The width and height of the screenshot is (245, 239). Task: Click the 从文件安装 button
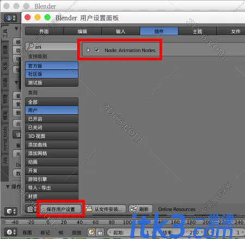105,209
